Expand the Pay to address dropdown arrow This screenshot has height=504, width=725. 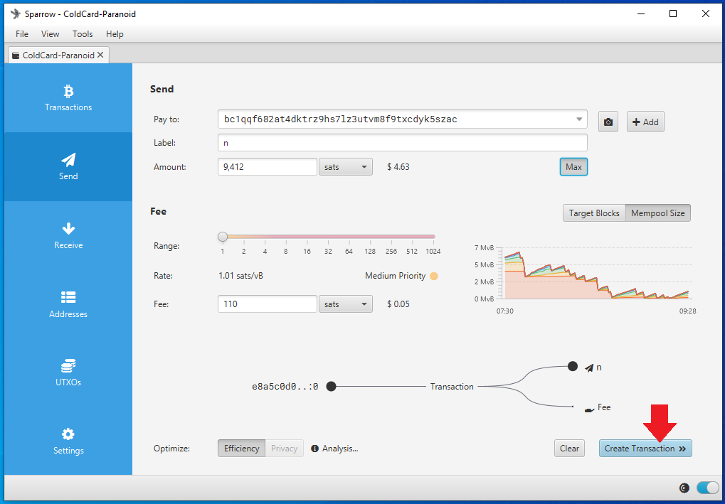[x=579, y=119]
